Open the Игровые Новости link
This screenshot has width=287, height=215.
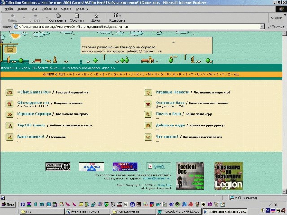coord(173,92)
